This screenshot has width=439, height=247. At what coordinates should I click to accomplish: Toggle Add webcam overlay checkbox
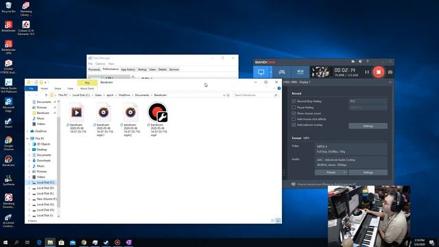(294, 125)
